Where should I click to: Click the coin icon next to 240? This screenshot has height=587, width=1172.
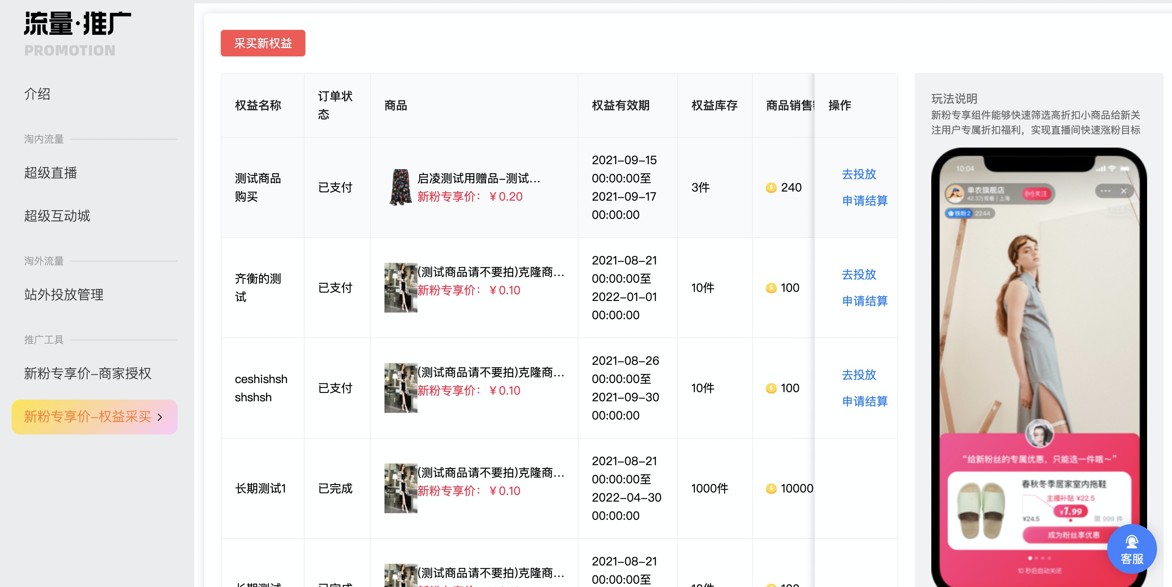click(771, 188)
